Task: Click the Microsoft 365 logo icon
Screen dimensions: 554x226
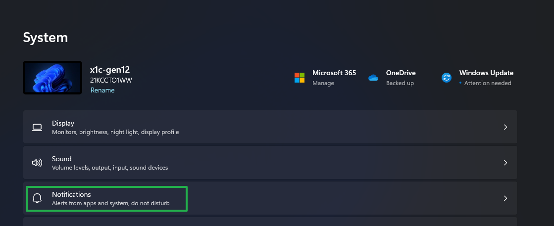Action: point(300,78)
